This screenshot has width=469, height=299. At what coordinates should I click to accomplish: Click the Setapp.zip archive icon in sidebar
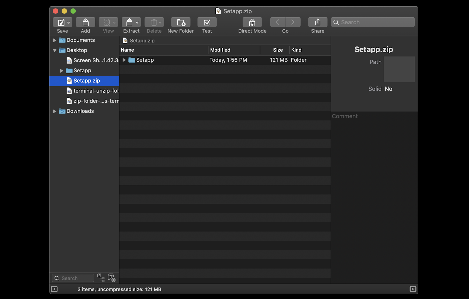[x=69, y=81]
